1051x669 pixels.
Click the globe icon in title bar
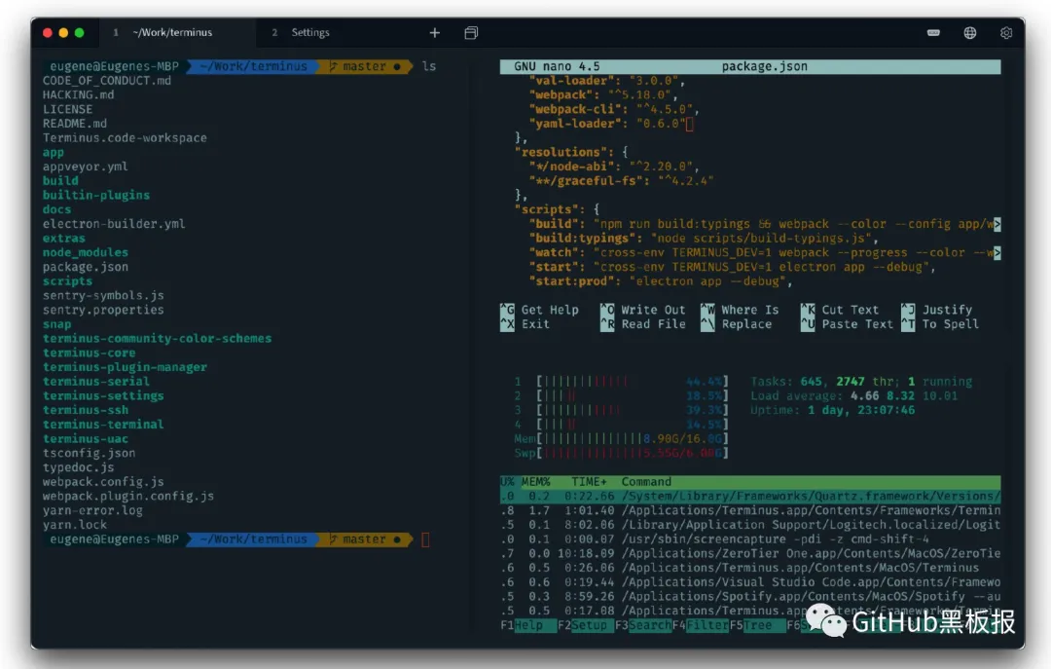[970, 33]
